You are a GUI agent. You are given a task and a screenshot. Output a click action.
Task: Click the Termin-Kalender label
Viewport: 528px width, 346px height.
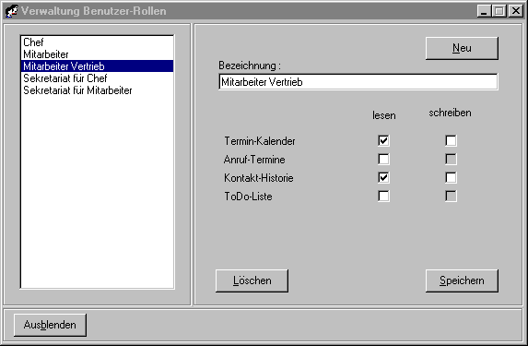260,141
